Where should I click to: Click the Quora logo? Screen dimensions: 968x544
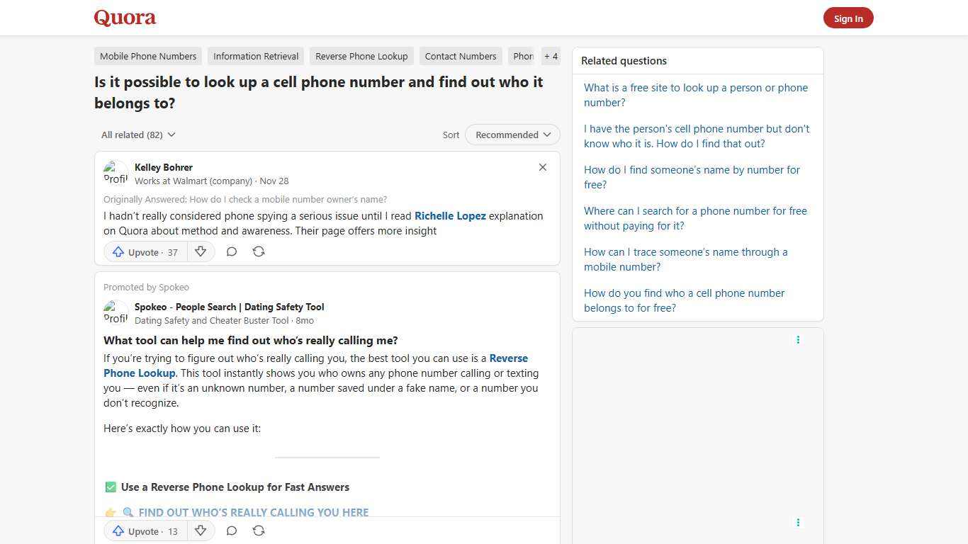click(x=124, y=17)
